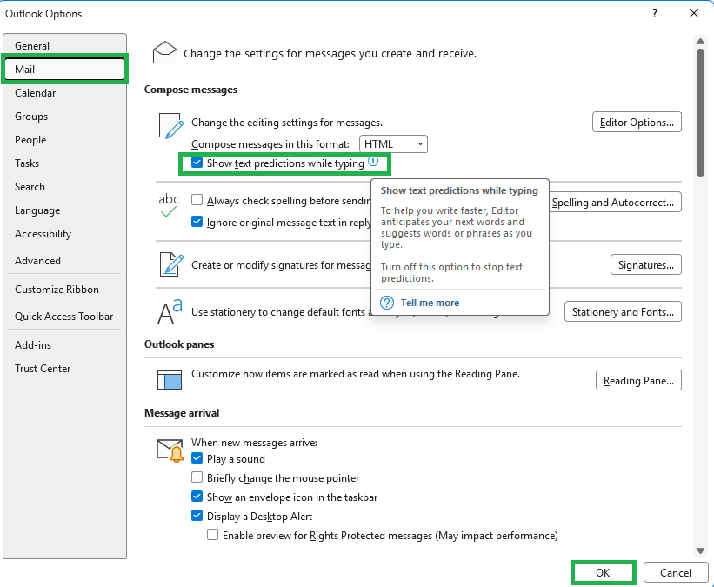
Task: Go to the Add-ins category
Action: coord(64,344)
